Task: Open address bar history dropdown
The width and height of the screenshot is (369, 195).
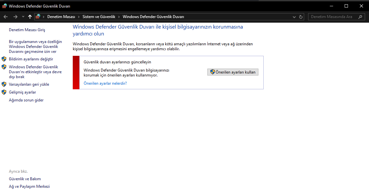Action: pyautogui.click(x=294, y=17)
